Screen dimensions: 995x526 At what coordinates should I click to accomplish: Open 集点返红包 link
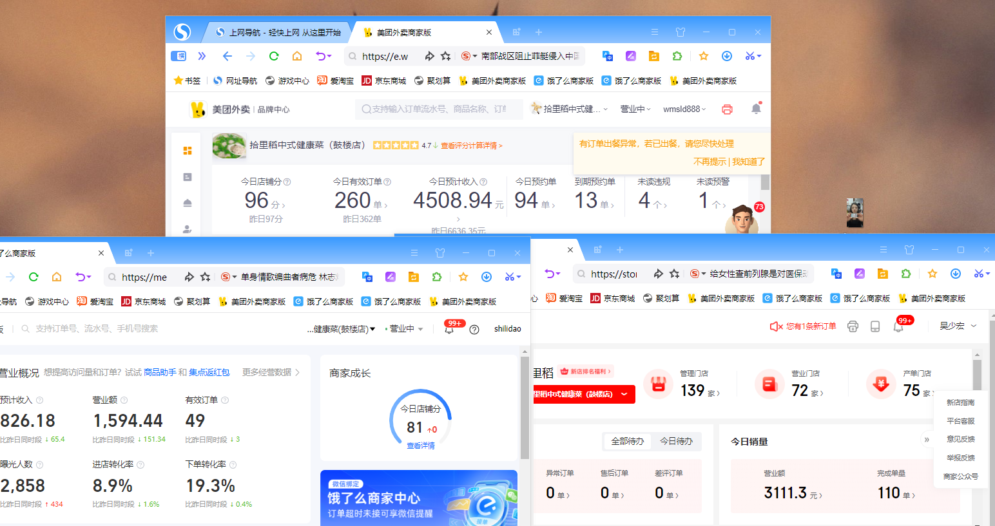click(x=209, y=372)
